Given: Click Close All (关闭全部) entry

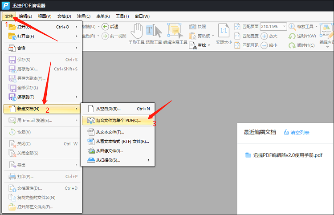Looking at the screenshot, I should (x=42, y=153).
